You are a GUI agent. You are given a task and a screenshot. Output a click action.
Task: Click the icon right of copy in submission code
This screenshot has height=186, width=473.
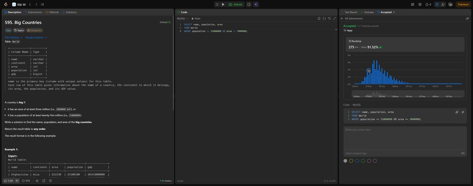click(462, 112)
